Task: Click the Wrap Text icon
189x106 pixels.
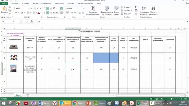Action: (x=62, y=8)
